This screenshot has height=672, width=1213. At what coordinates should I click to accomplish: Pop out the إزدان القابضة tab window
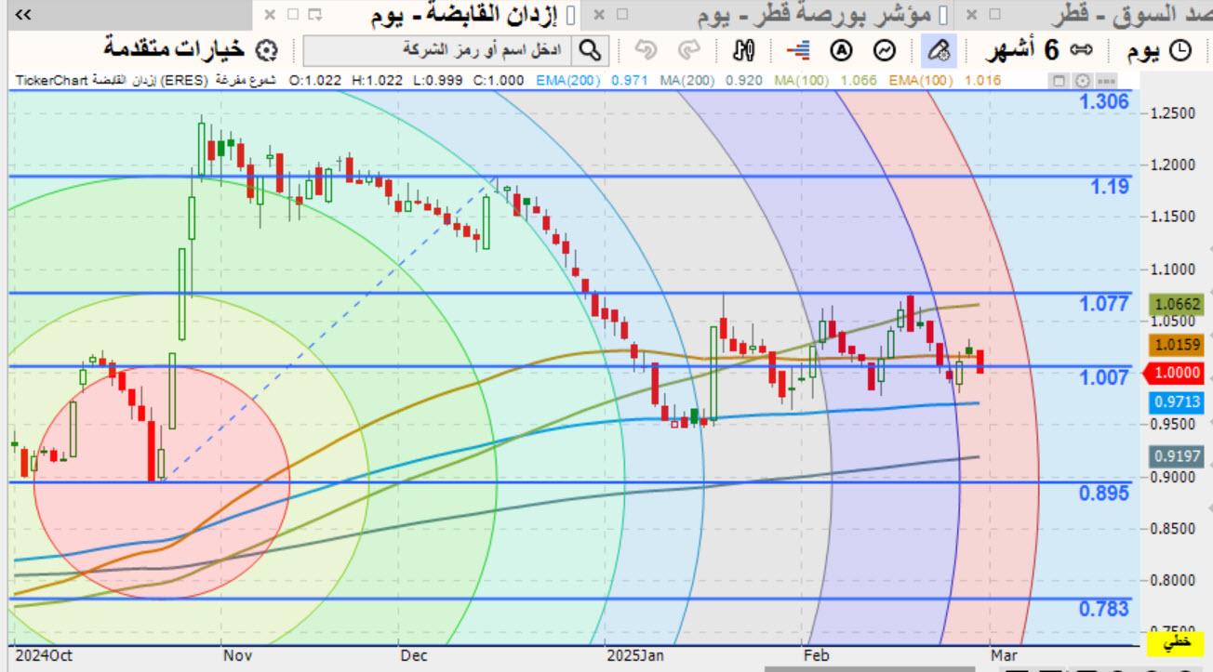(315, 15)
